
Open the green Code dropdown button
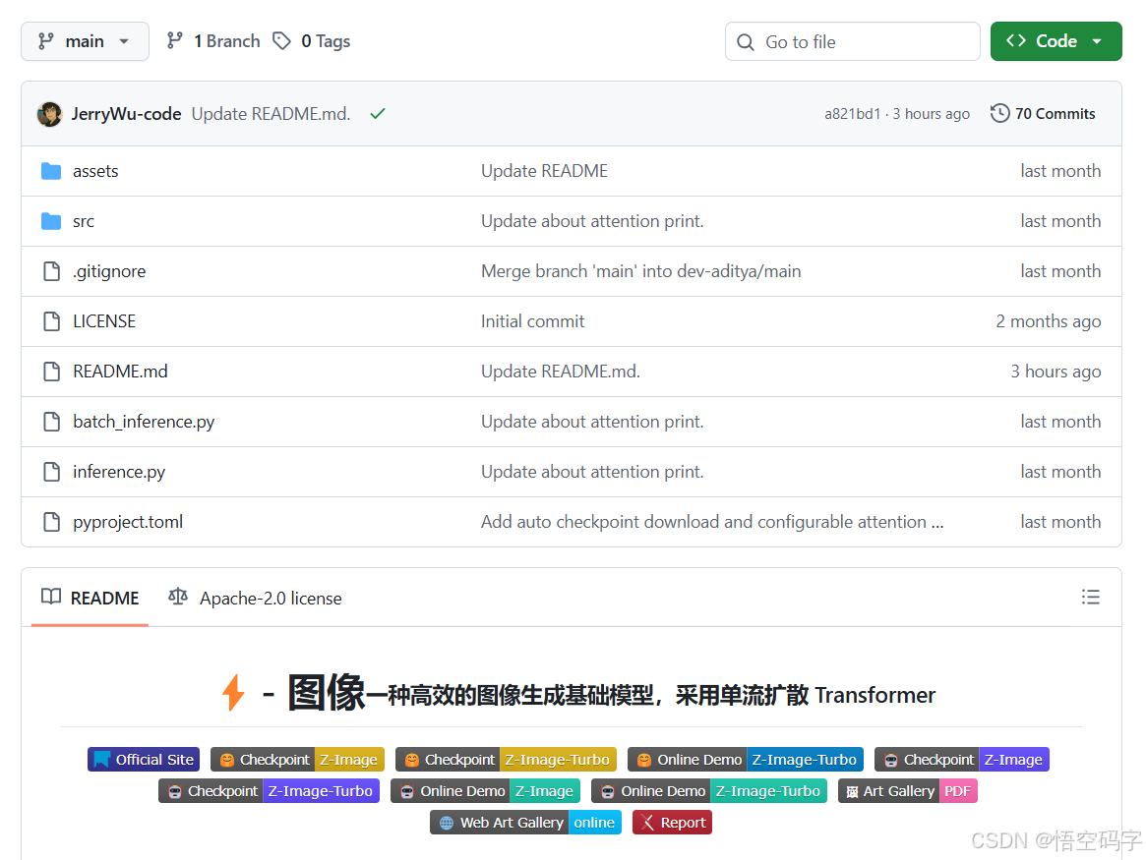click(1056, 41)
